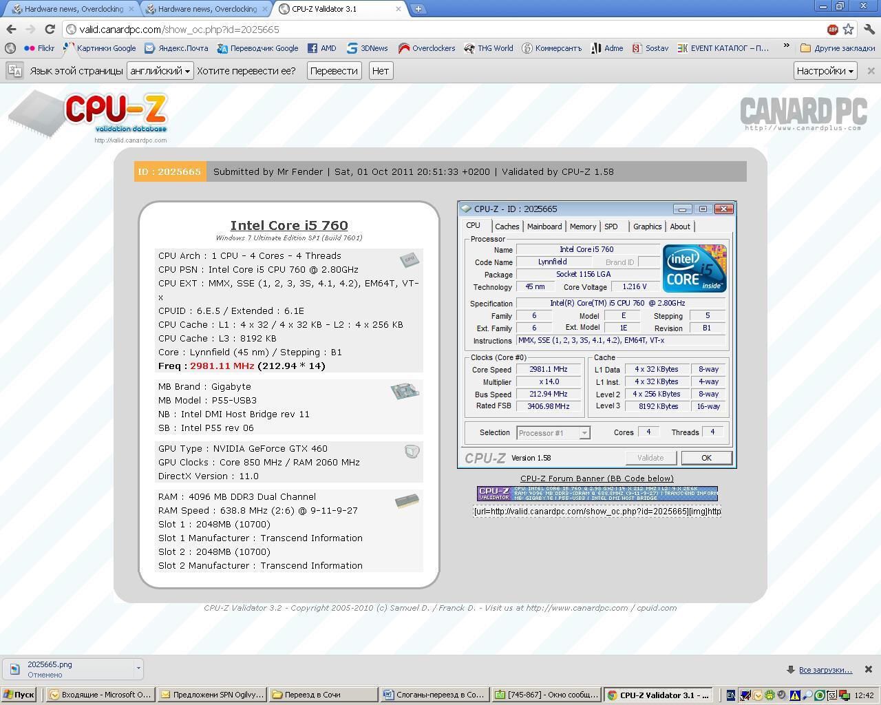Screen dimensions: 881x705
Task: Close the downloads bar
Action: 869,669
